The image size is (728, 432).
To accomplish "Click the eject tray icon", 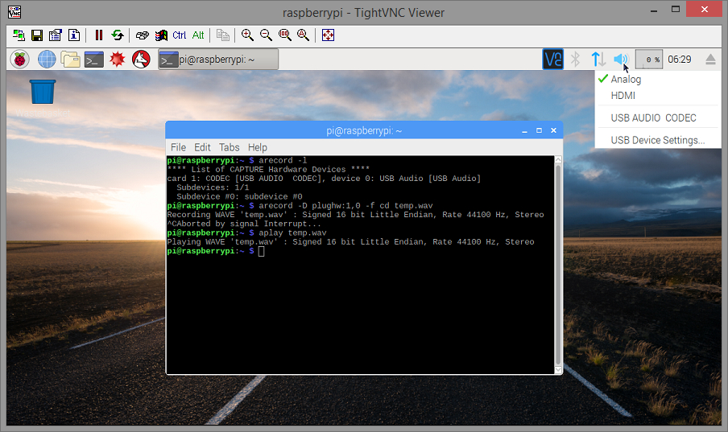I will point(710,60).
